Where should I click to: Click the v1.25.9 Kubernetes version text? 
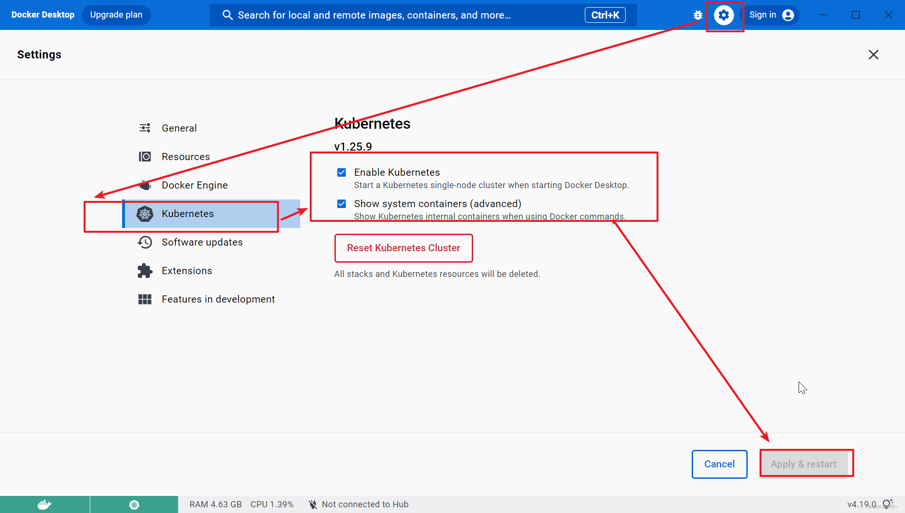(353, 147)
